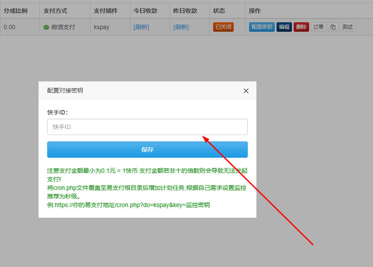This screenshot has height=267, width=373.
Task: Click the green 微信支付 icon
Action: pyautogui.click(x=46, y=27)
